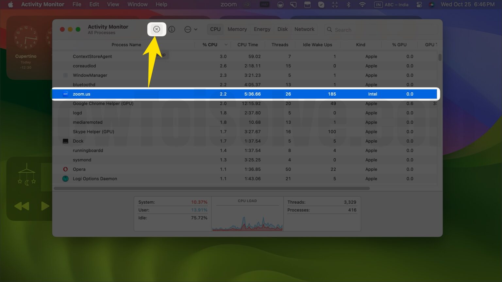Click the search magnifier icon
Image resolution: width=502 pixels, height=282 pixels.
329,29
